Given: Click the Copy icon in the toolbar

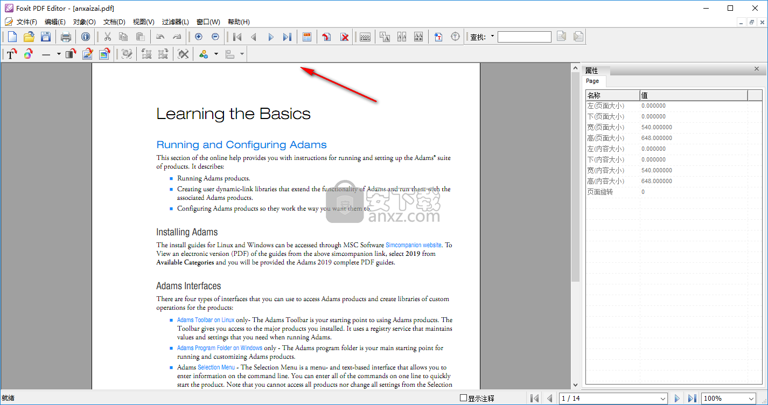Looking at the screenshot, I should coord(124,37).
